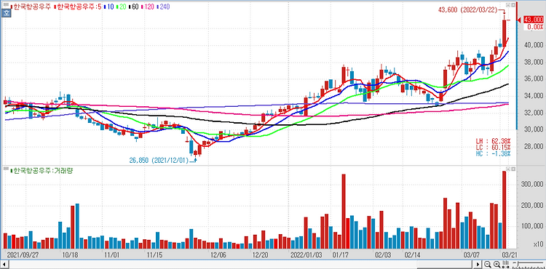Viewport: 546px width, 269px height.
Task: Click the HC : -1.38% label
Action: point(493,153)
